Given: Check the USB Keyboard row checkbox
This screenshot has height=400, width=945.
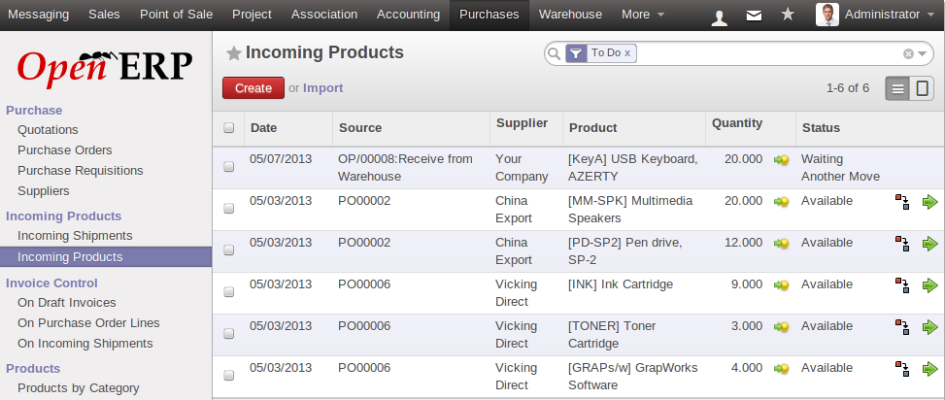Looking at the screenshot, I should click(x=229, y=166).
